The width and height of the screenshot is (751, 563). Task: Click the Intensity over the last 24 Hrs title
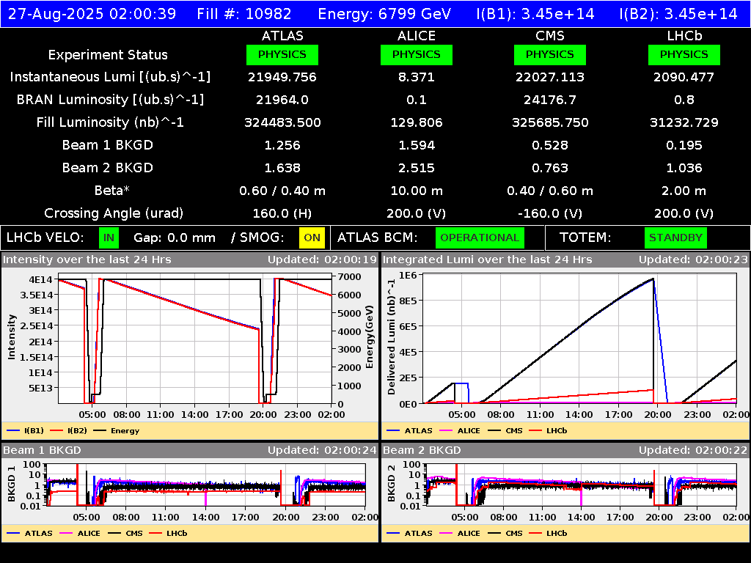coord(87,260)
